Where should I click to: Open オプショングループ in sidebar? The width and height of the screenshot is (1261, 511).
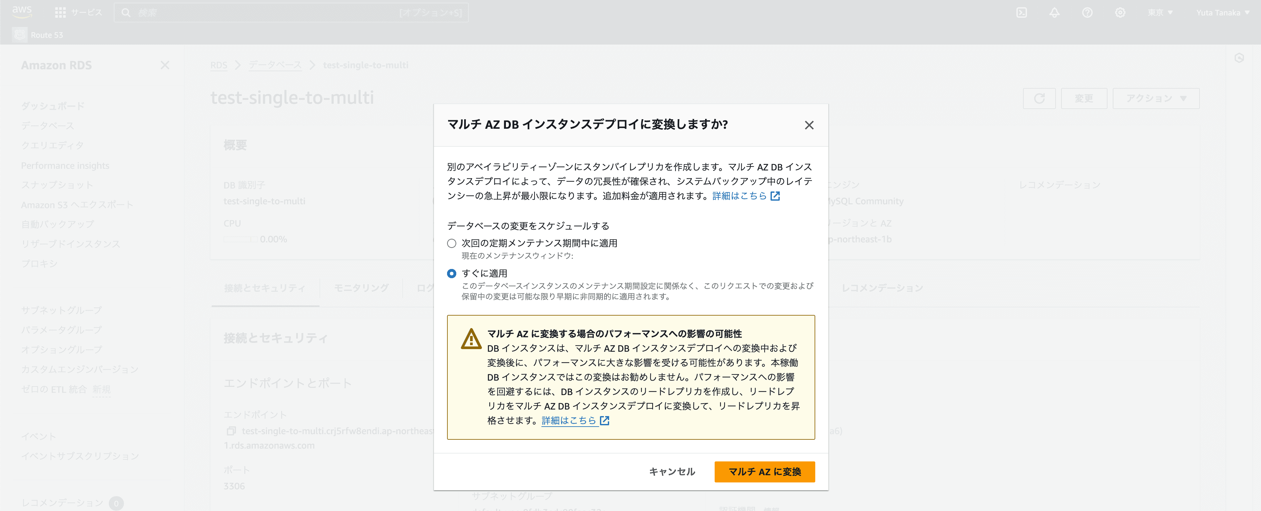pos(62,350)
